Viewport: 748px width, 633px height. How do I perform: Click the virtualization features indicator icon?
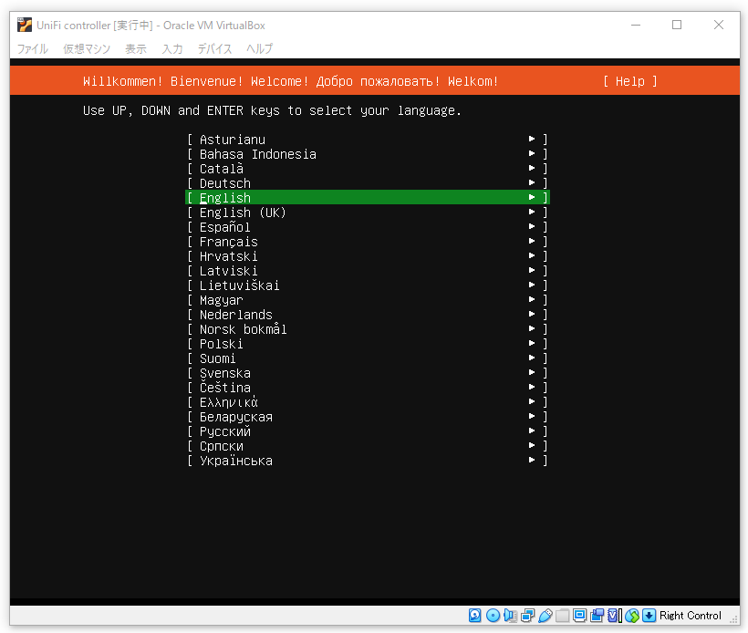(x=613, y=616)
